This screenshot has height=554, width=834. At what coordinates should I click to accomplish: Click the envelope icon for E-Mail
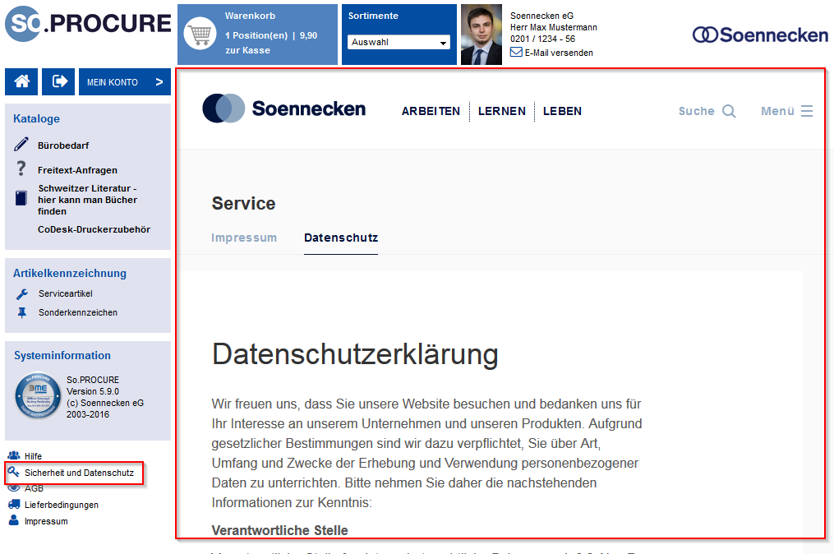tap(516, 52)
